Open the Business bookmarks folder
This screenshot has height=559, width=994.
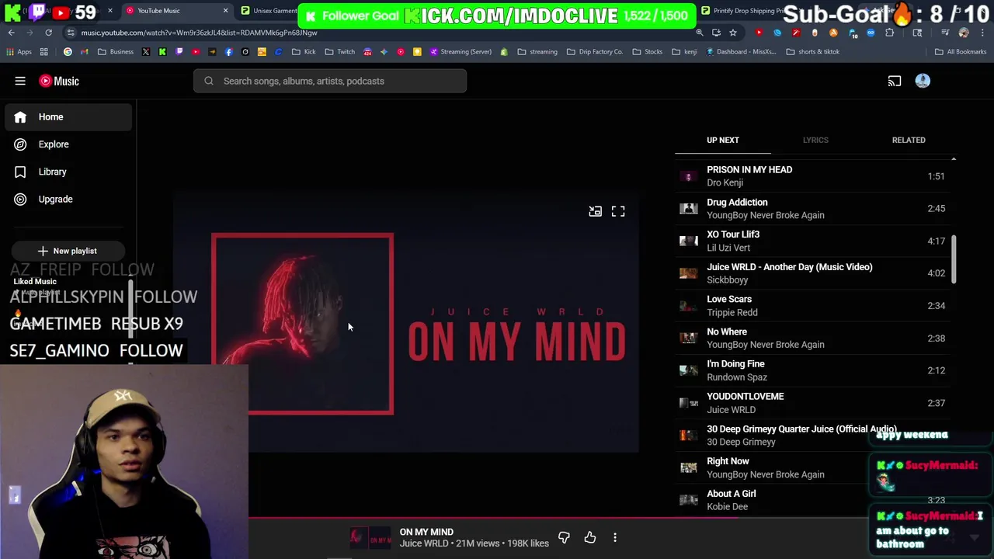(116, 51)
